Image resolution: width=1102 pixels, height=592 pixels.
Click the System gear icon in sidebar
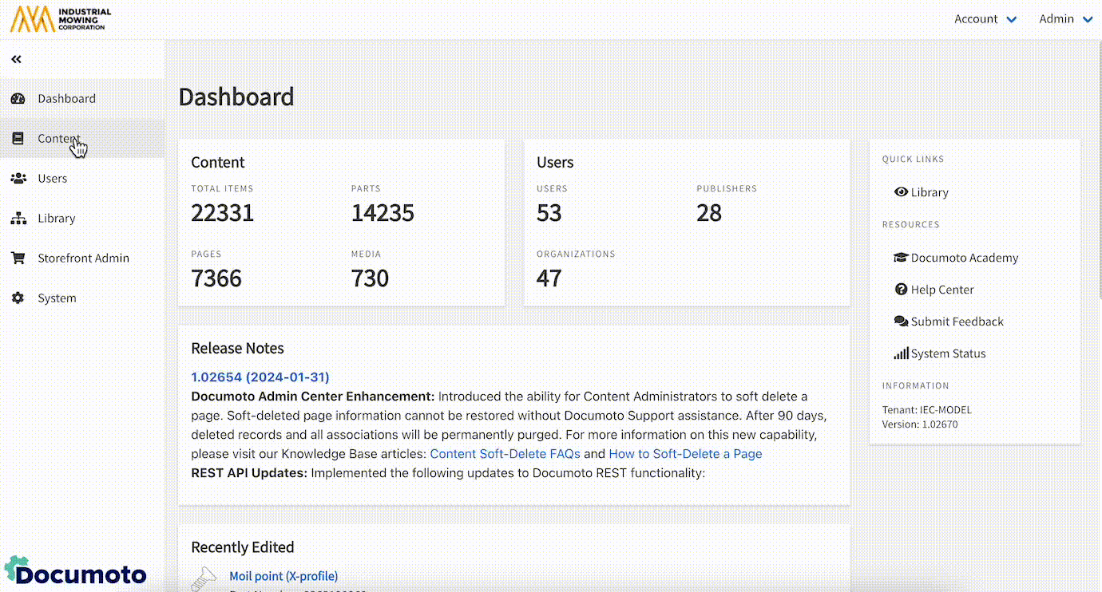pos(18,298)
